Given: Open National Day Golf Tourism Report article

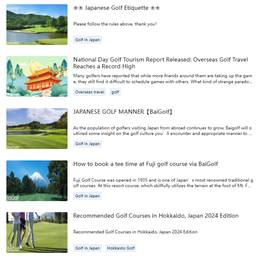Looking at the screenshot, I should tap(161, 63).
